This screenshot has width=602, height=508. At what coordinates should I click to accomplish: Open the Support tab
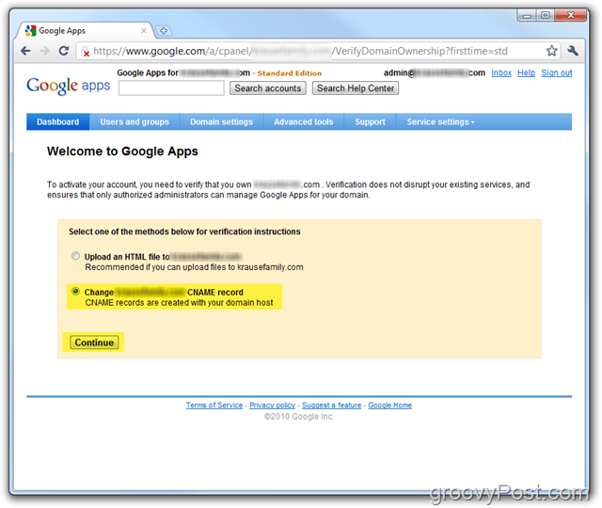370,121
